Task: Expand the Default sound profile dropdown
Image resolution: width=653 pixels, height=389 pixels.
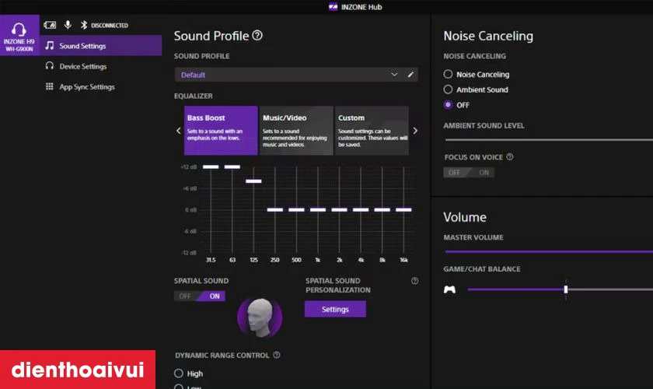Action: [393, 75]
